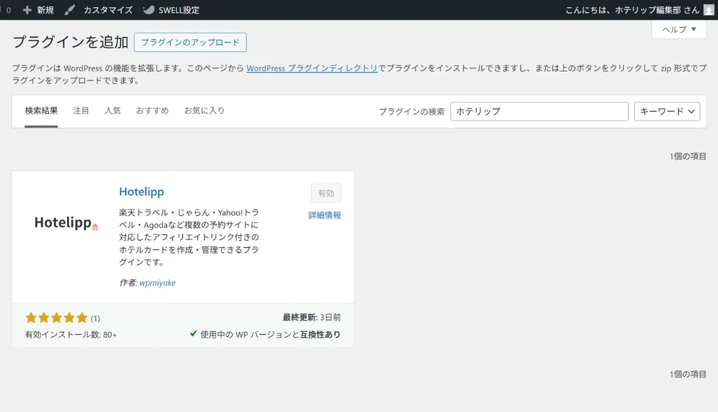Click the プラグインのアップロード button
The height and width of the screenshot is (412, 718).
190,42
